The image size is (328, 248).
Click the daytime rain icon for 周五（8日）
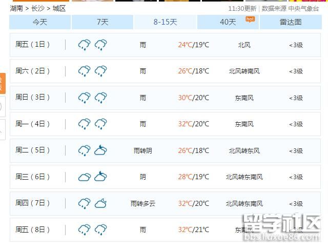[84, 229]
